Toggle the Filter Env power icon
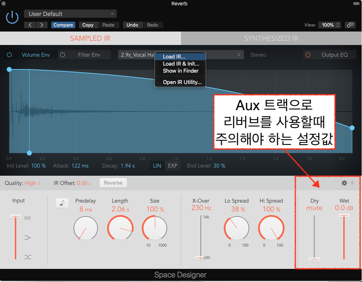This screenshot has width=362, height=282. [63, 55]
